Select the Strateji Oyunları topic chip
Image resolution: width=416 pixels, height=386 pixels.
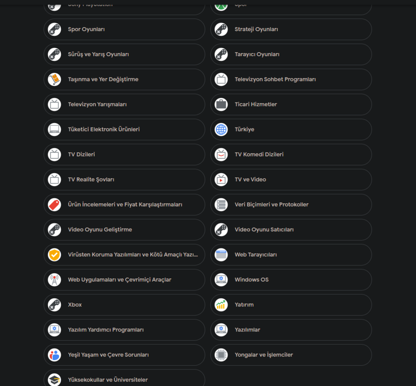pyautogui.click(x=291, y=30)
